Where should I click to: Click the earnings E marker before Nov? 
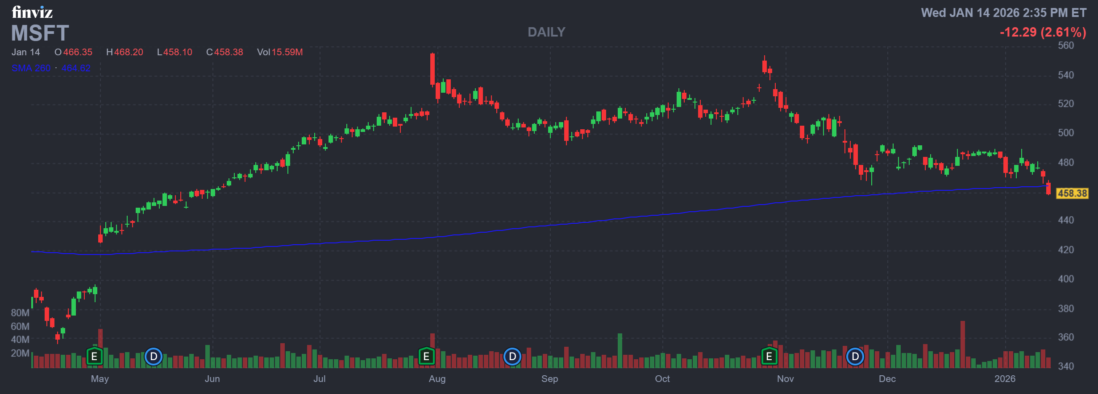pyautogui.click(x=769, y=357)
